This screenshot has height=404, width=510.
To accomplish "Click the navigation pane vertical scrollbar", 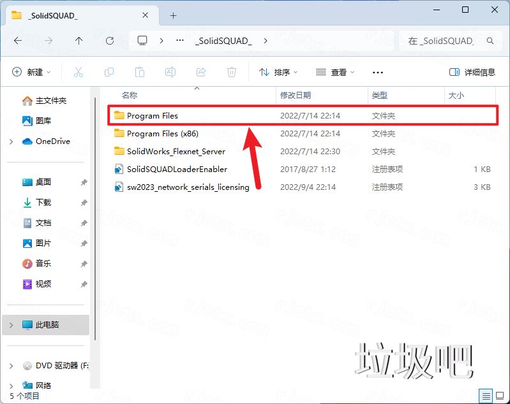I will tap(95, 219).
